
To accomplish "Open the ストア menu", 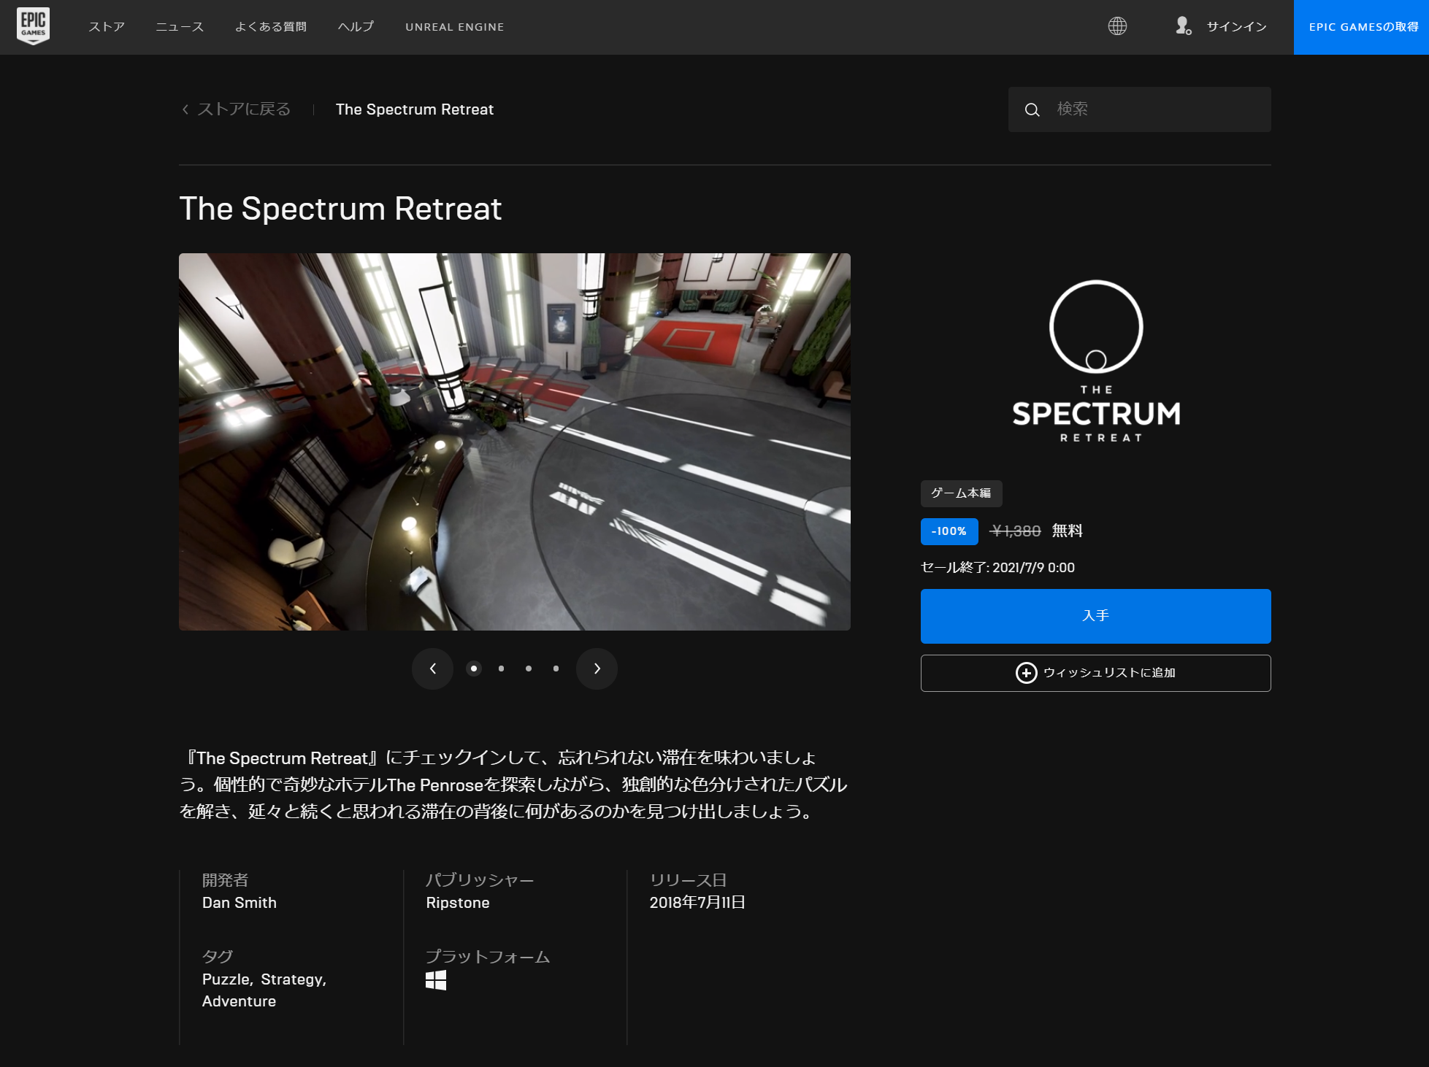I will [x=107, y=27].
